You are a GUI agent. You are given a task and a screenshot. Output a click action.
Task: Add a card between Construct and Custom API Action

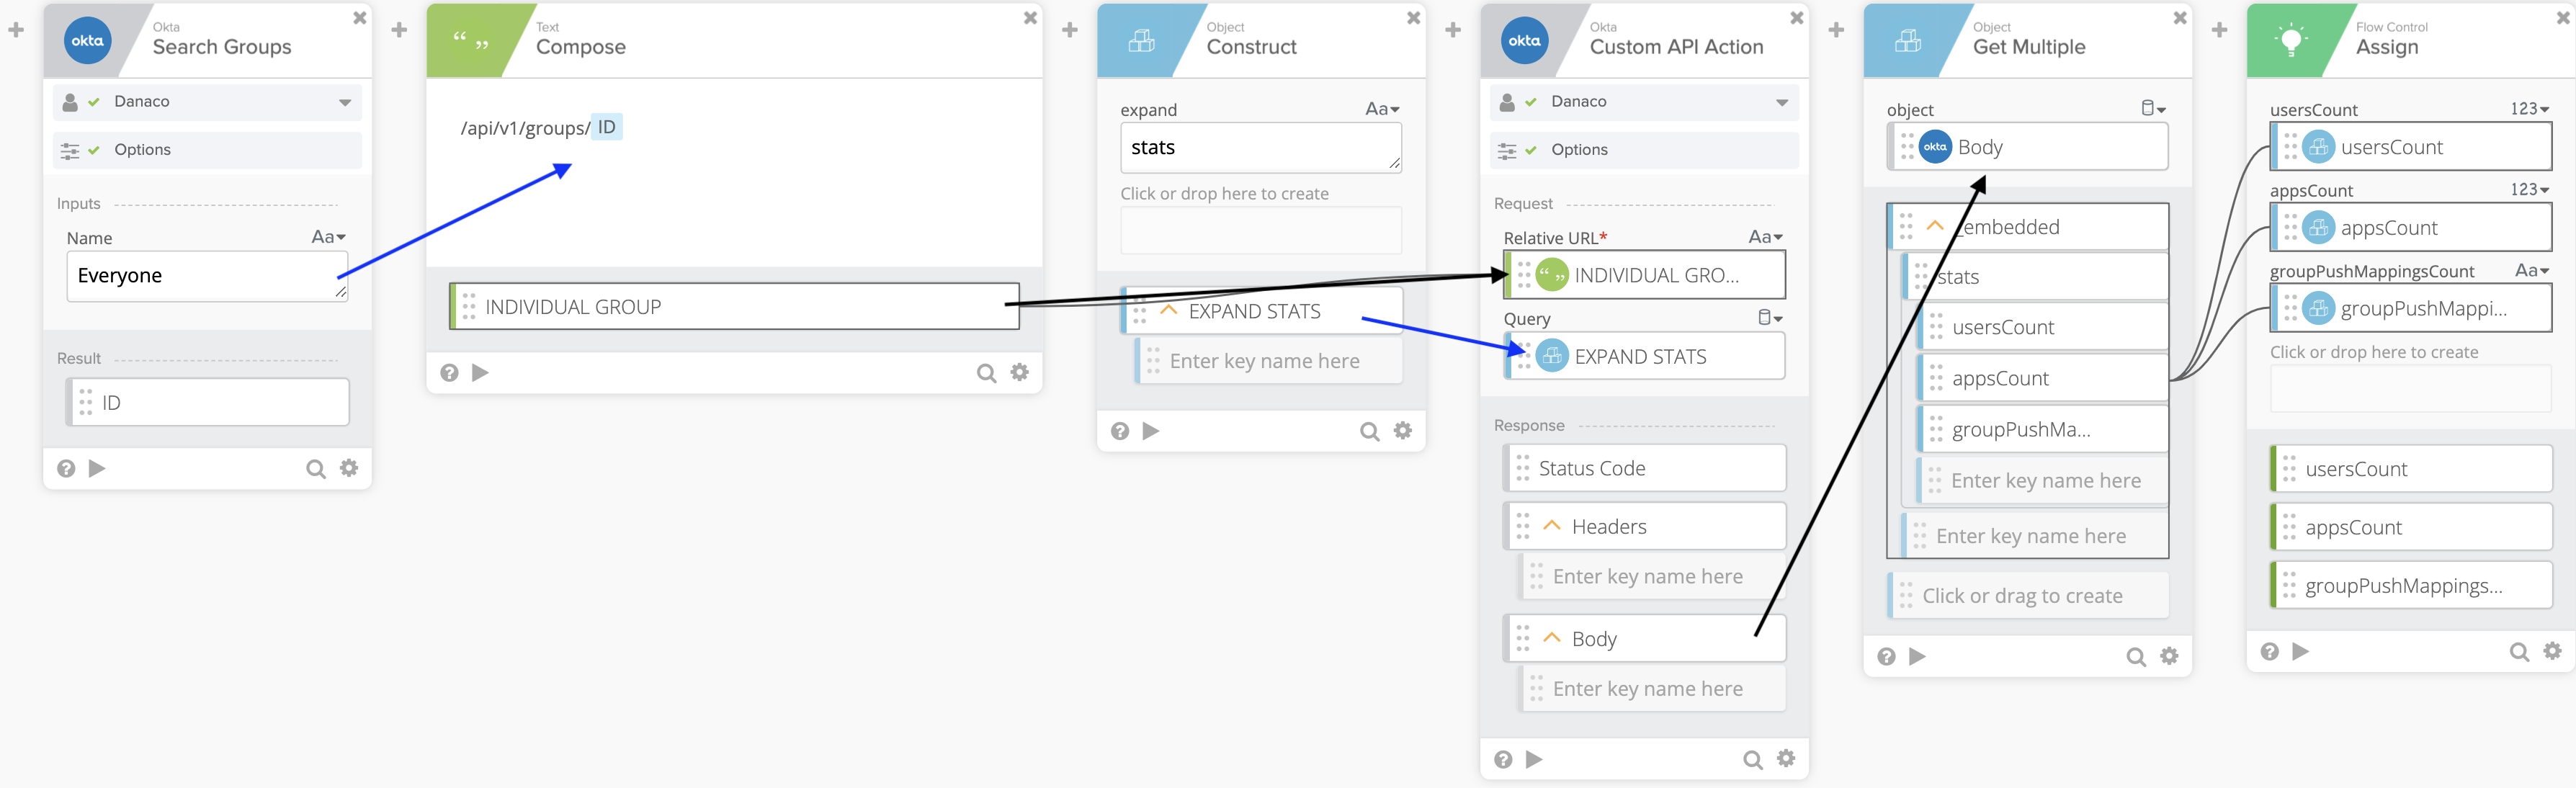pos(1453,30)
